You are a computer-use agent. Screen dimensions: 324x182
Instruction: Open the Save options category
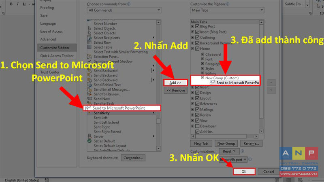[44, 15]
